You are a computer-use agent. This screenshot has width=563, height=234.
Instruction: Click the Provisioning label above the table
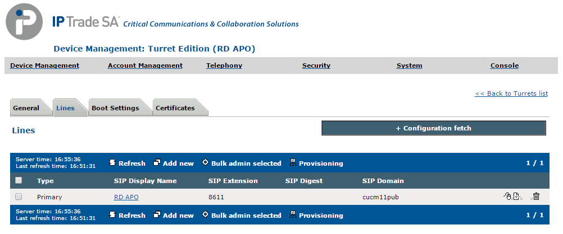pos(321,163)
